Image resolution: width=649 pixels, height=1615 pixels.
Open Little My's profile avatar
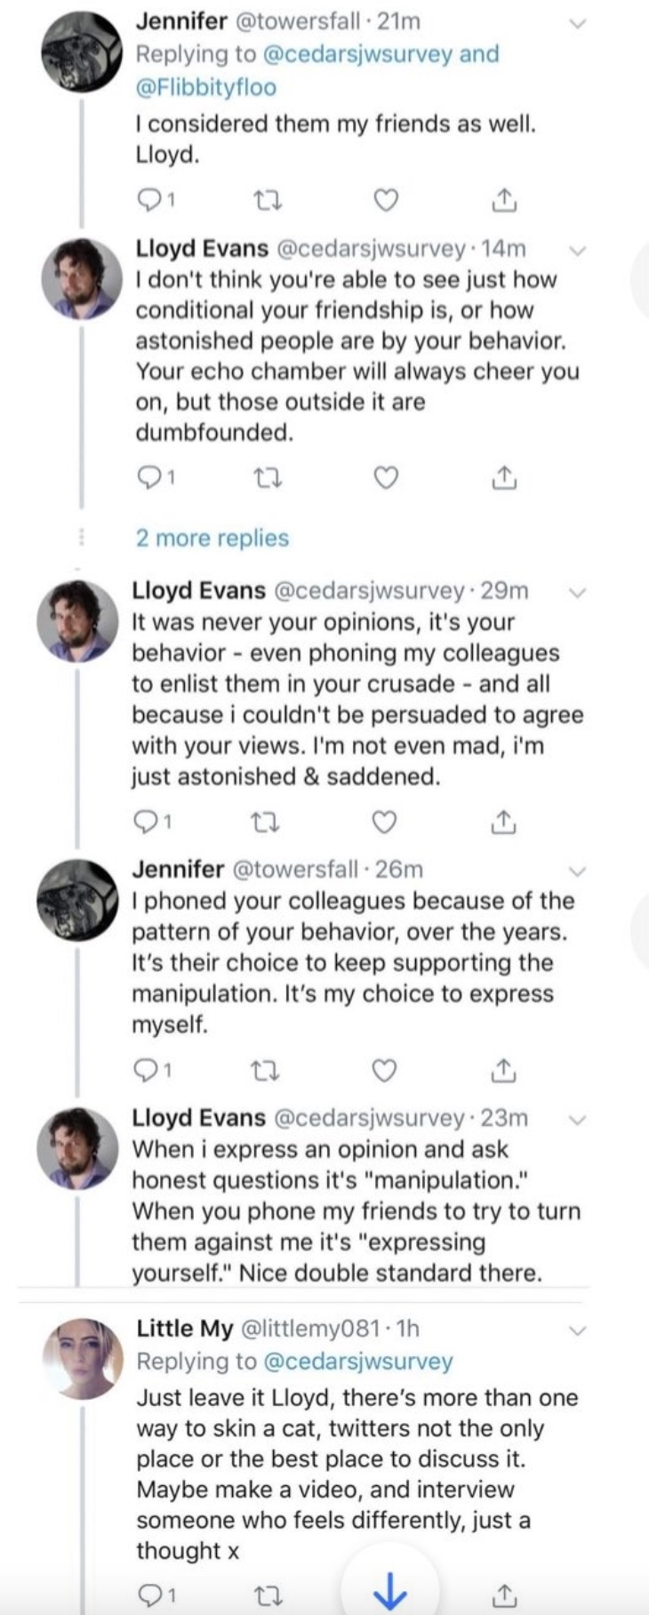click(83, 1358)
